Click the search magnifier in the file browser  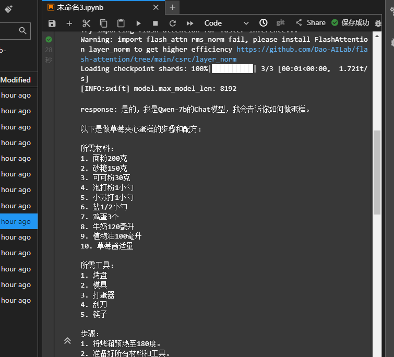(x=22, y=31)
